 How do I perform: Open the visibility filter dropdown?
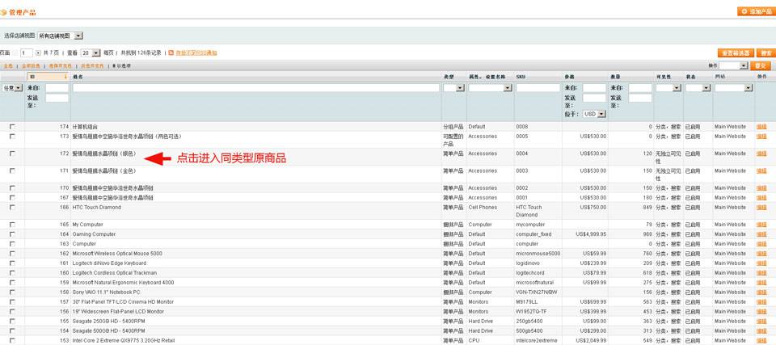pos(668,87)
